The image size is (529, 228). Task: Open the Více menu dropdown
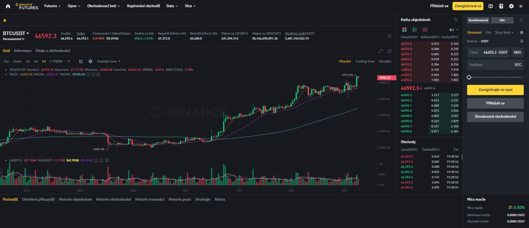click(190, 6)
